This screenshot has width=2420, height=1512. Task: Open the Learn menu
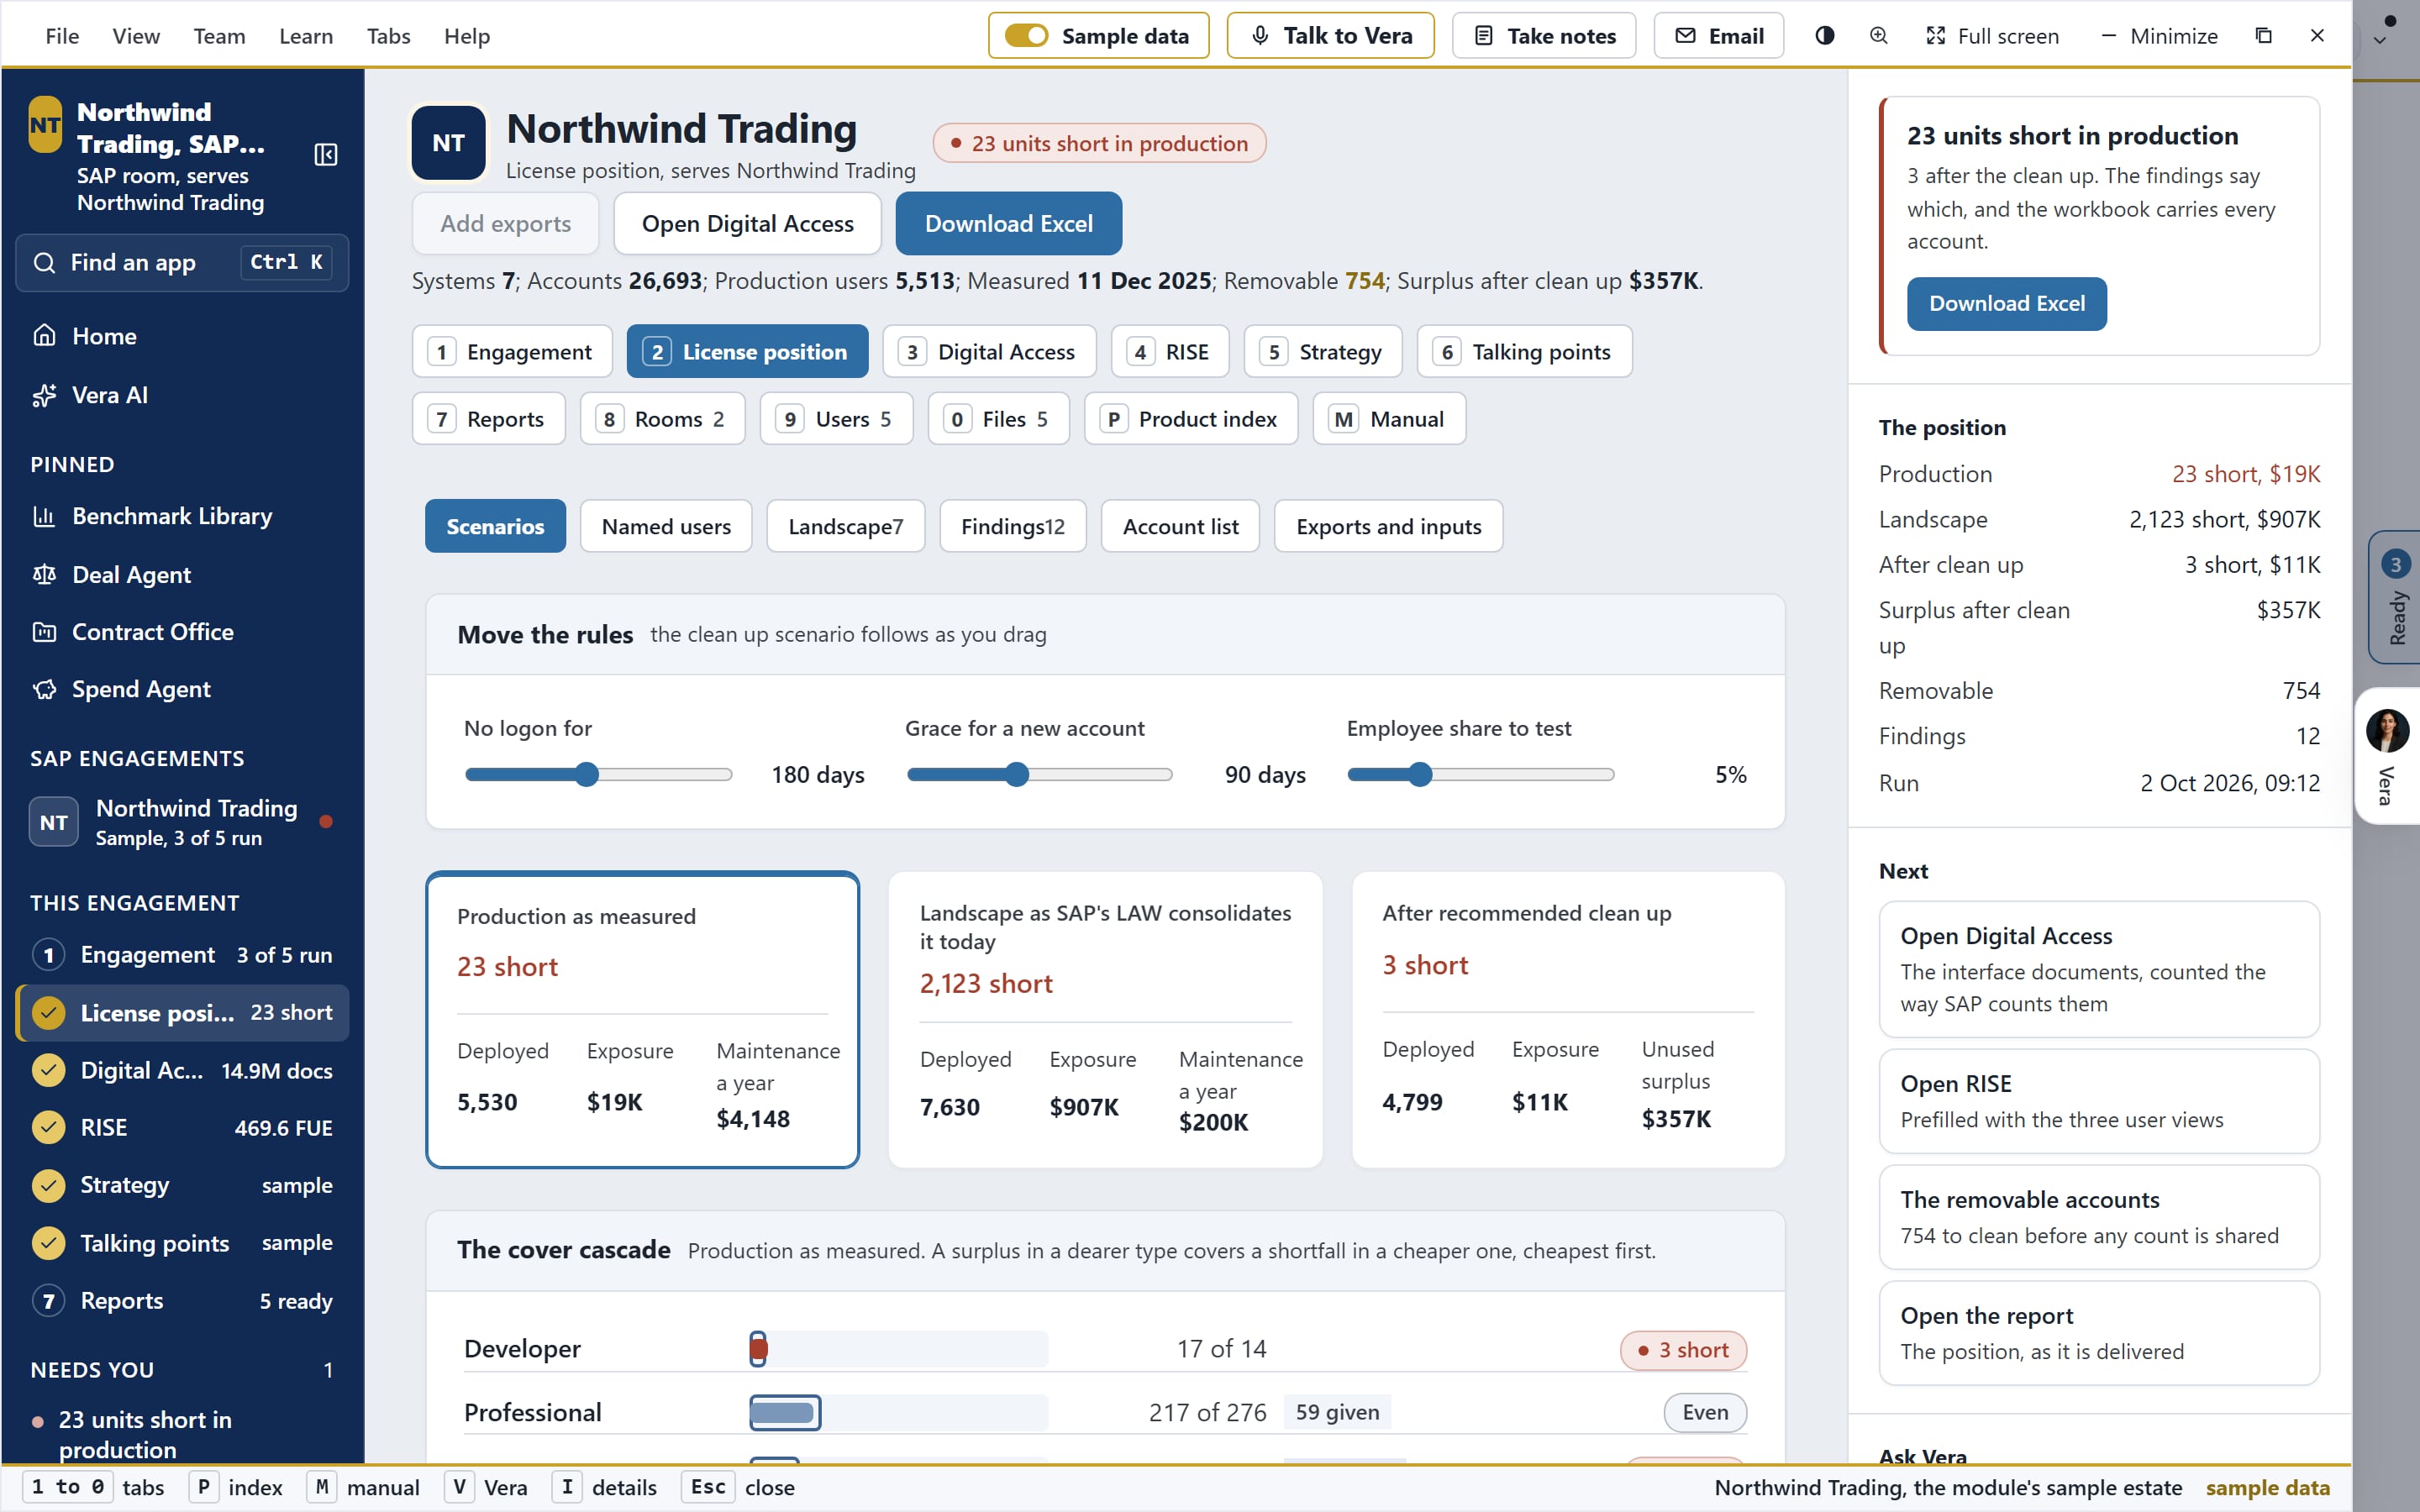point(306,36)
